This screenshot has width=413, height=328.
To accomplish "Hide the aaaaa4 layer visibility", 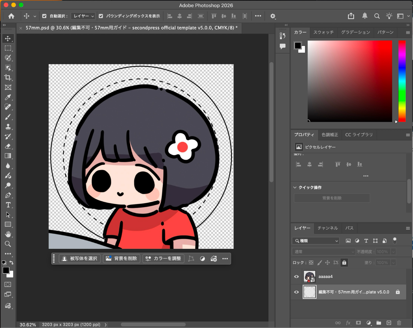I will click(x=296, y=277).
